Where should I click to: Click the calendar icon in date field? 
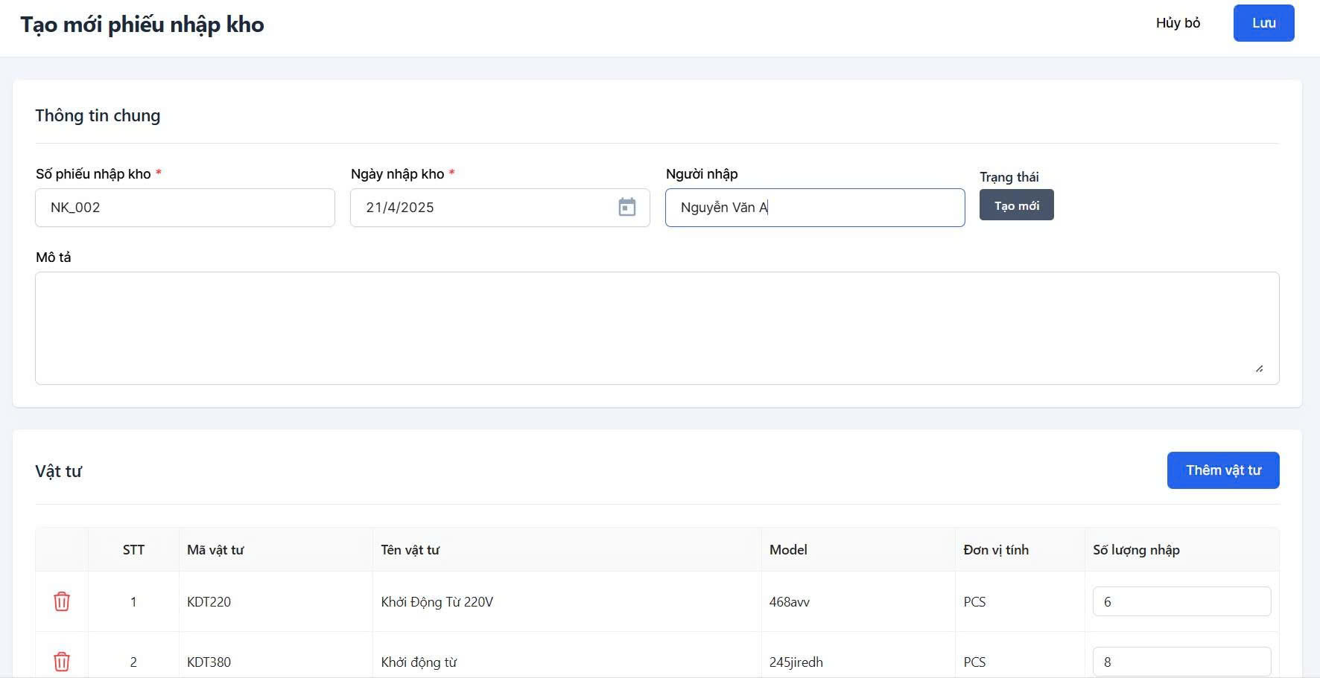(x=627, y=207)
